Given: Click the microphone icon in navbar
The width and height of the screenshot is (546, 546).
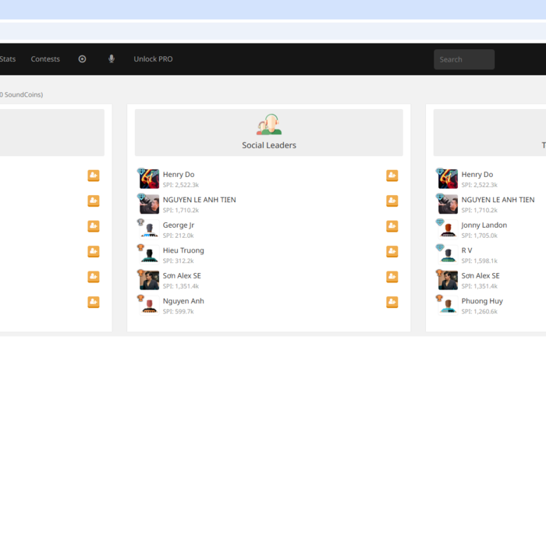Looking at the screenshot, I should 112,59.
